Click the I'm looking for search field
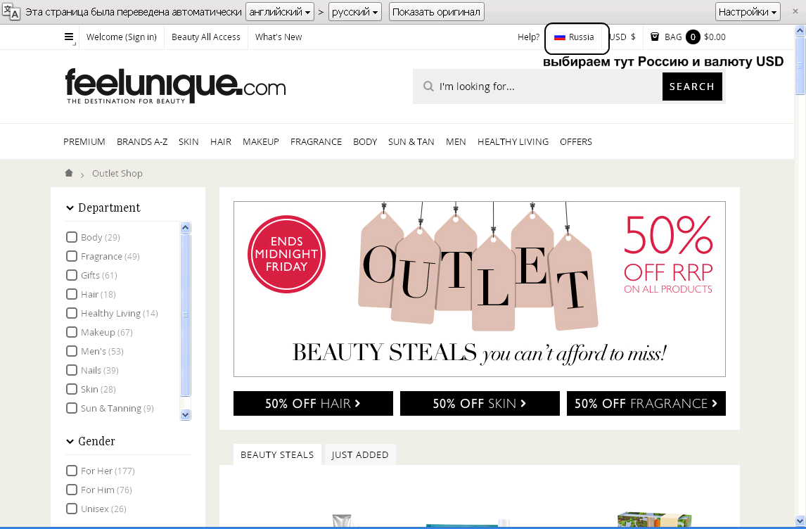 click(x=537, y=87)
